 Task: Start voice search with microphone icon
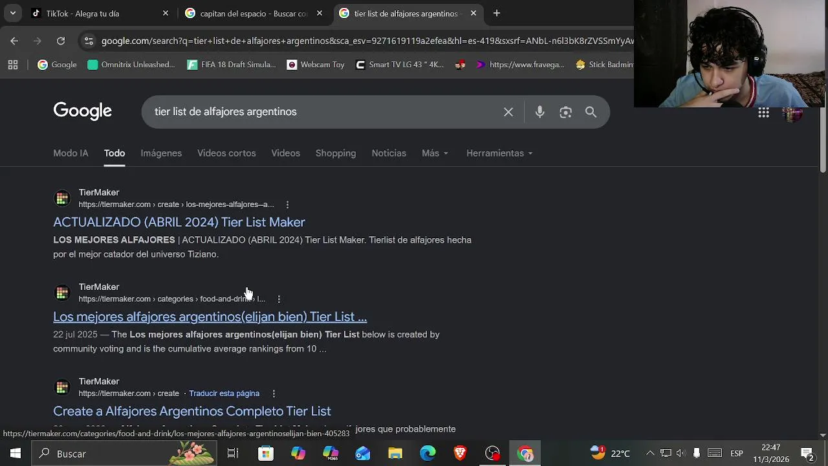(x=539, y=112)
